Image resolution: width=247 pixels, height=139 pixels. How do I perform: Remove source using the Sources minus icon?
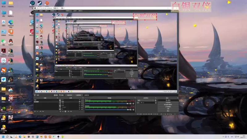click(x=63, y=111)
